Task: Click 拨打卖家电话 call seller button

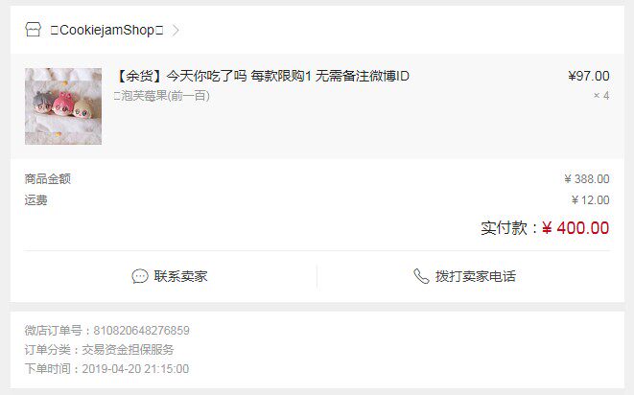Action: point(464,276)
